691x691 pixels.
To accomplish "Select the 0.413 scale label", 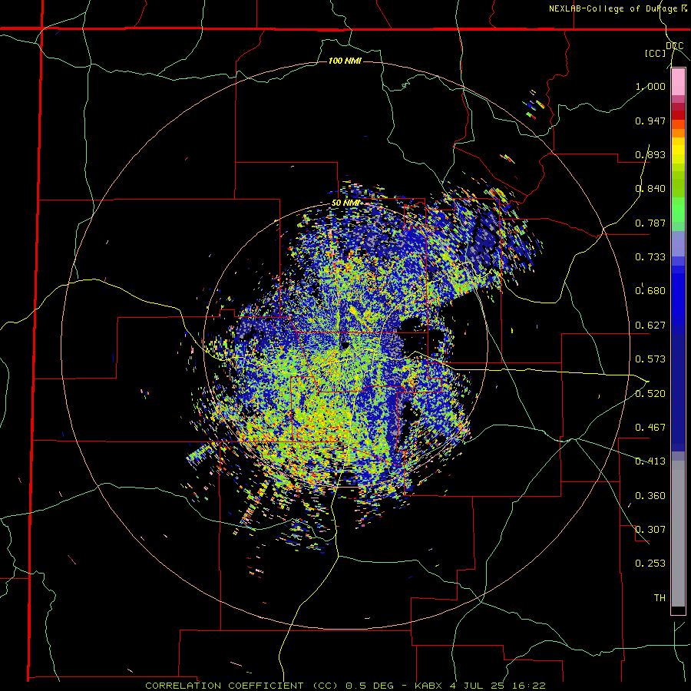I will [650, 461].
